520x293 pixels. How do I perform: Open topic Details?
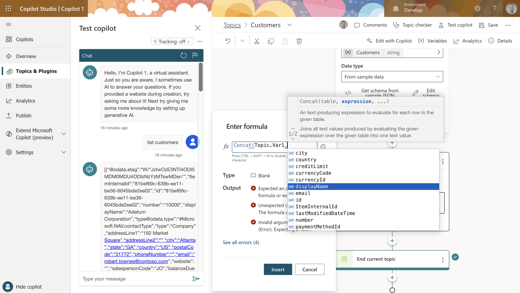tap(500, 41)
